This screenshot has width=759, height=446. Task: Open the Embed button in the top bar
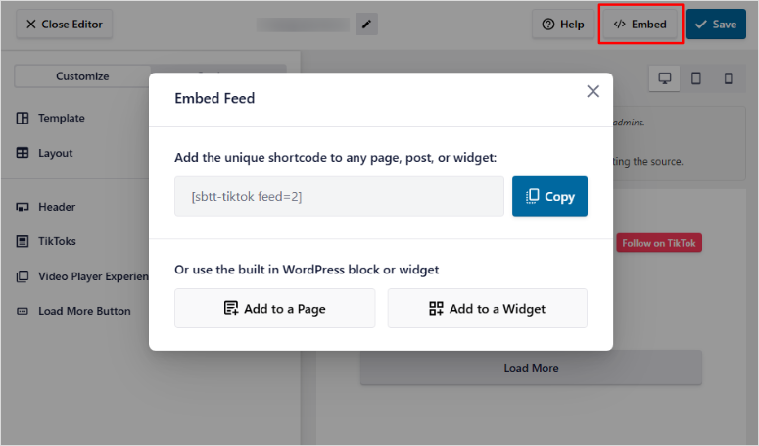point(640,25)
